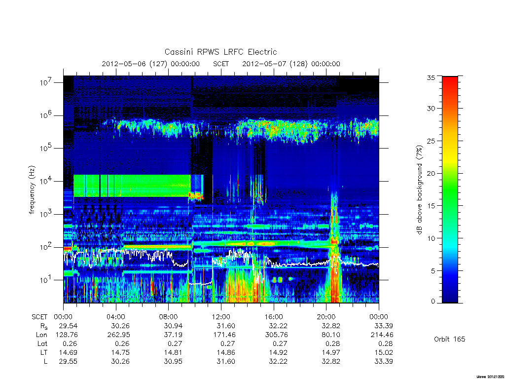This screenshot has height=379, width=505.
Task: Click the L row label
Action: click(x=45, y=362)
